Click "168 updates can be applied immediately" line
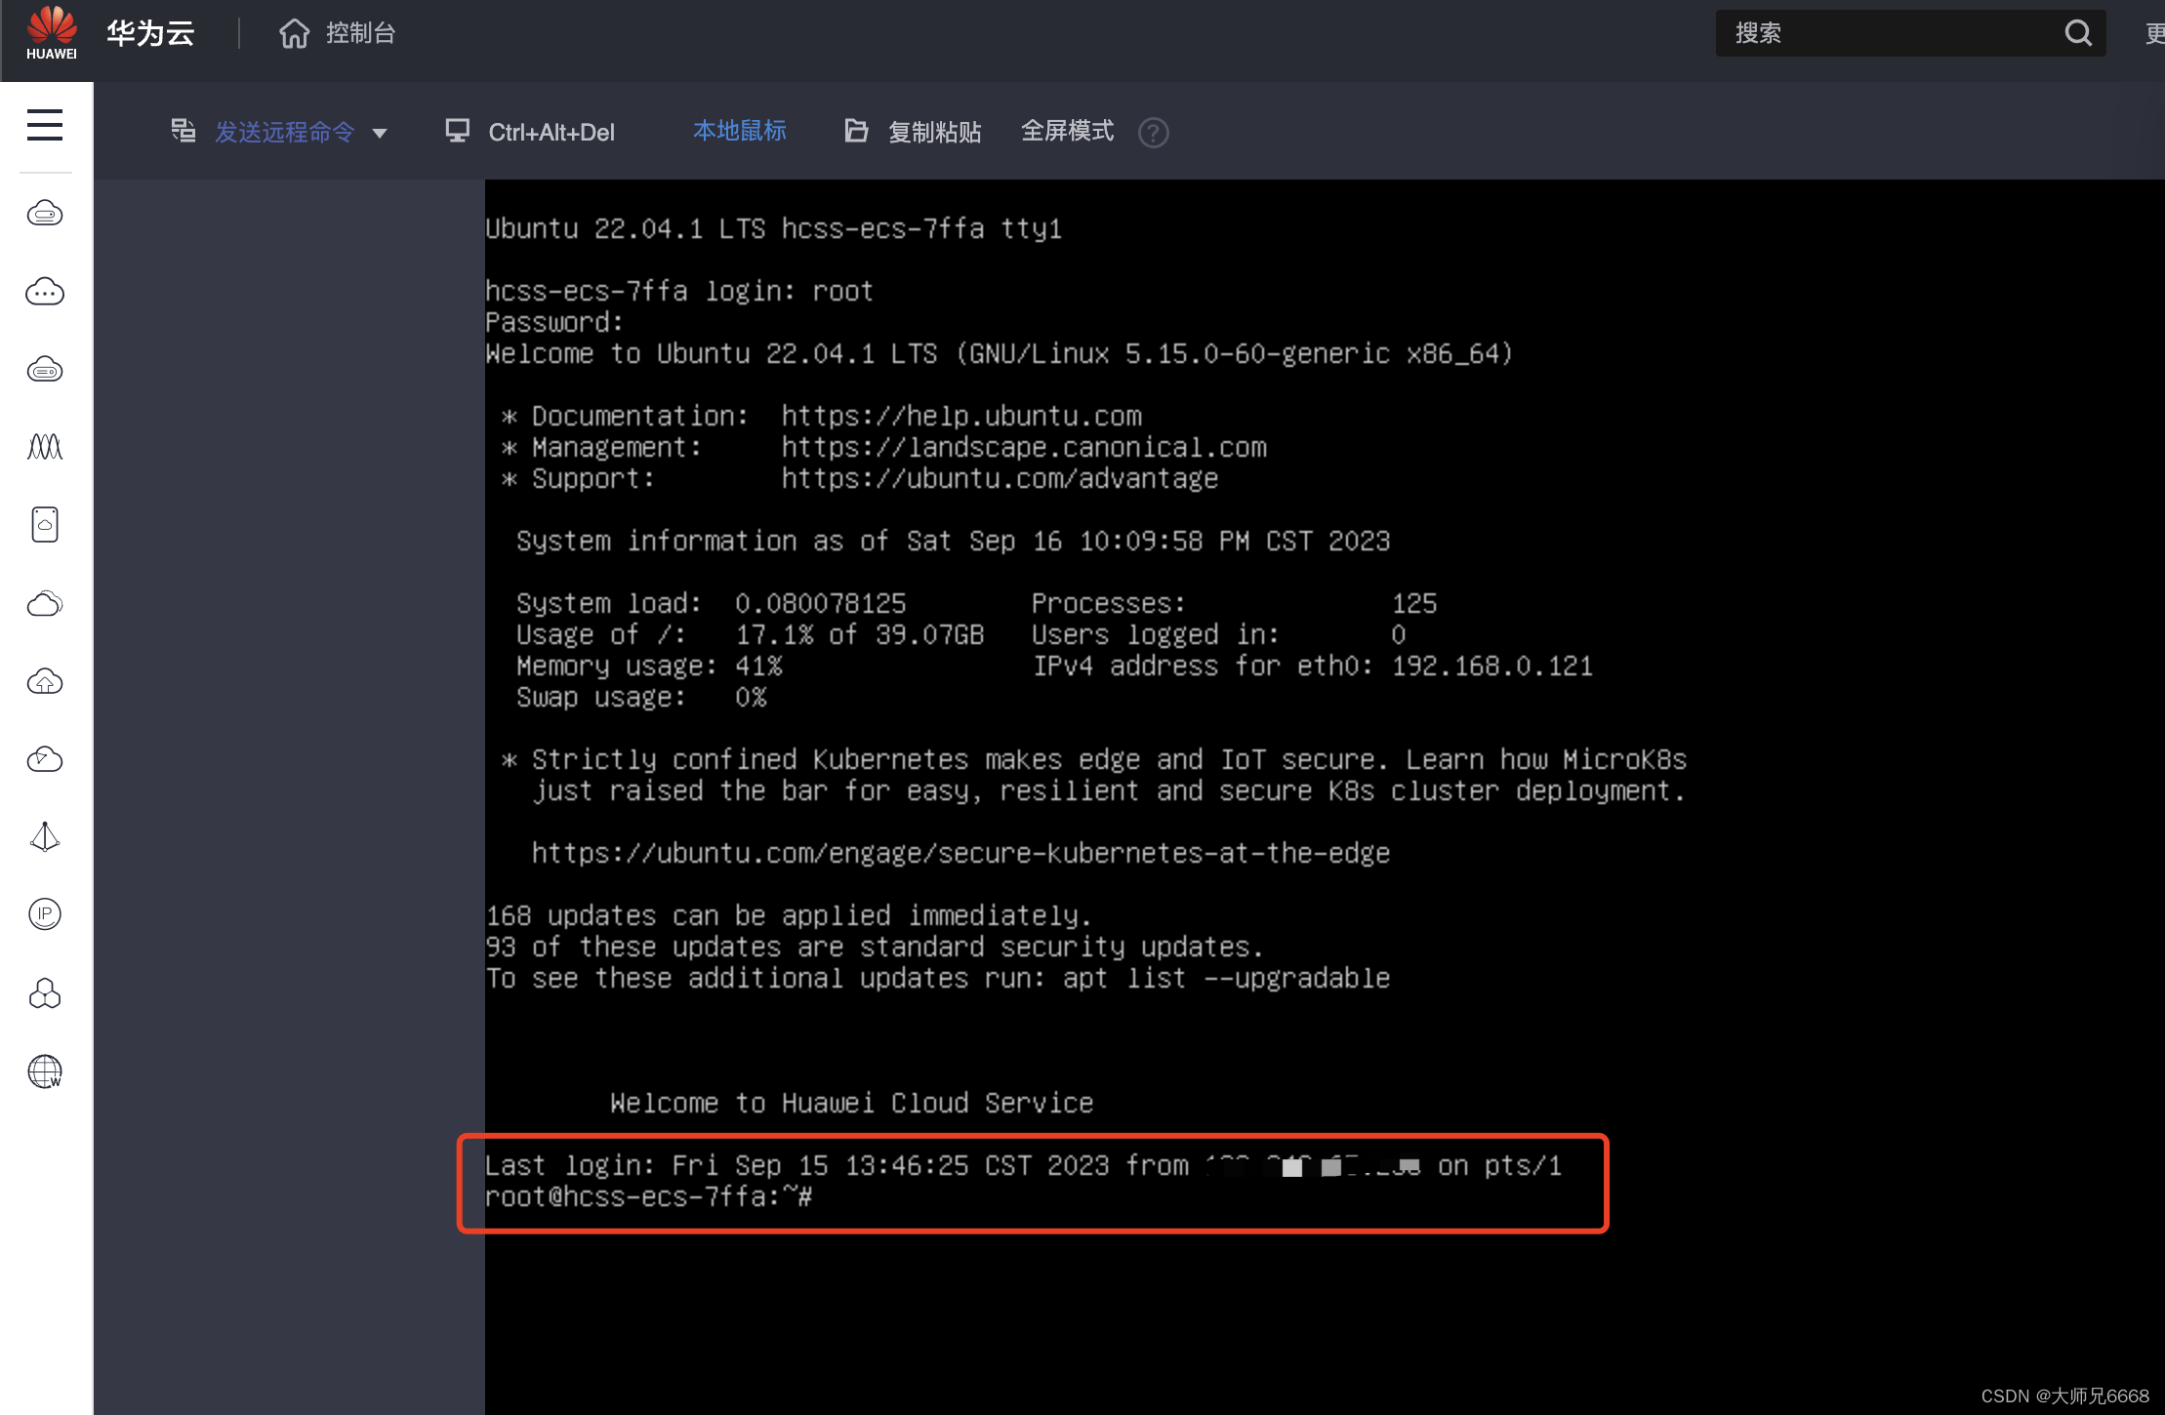Screen dimensions: 2165x1415 coord(789,915)
